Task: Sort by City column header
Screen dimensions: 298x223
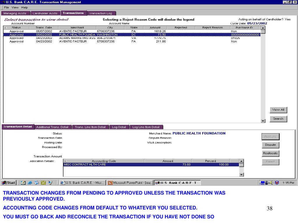Action: coord(110,28)
